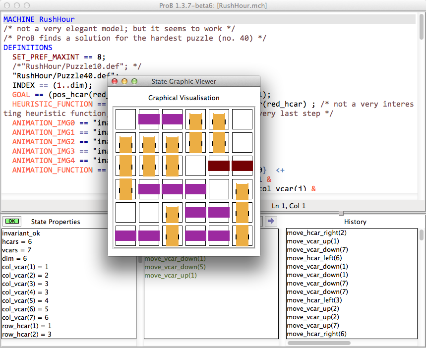Click the empty top-left grid cell
Image resolution: width=426 pixels, height=348 pixels.
(125, 119)
